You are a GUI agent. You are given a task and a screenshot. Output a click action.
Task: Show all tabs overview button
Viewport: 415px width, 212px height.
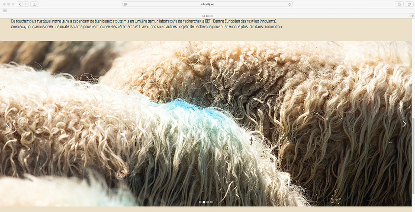pos(409,4)
